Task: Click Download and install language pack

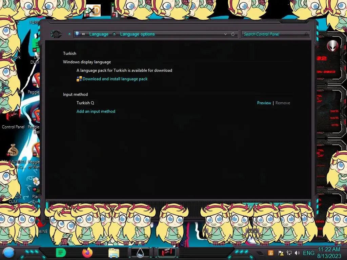Action: click(115, 79)
